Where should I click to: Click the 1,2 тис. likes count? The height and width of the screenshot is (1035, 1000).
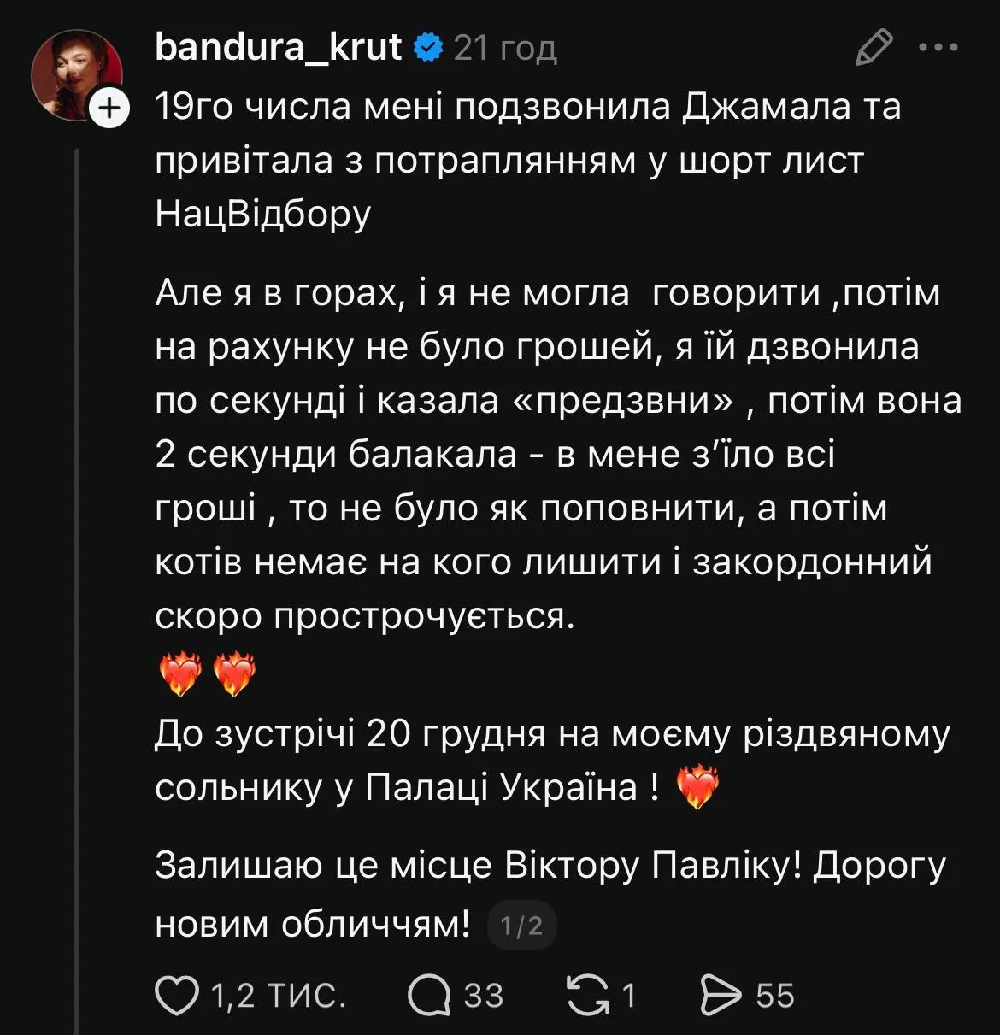coord(277,996)
